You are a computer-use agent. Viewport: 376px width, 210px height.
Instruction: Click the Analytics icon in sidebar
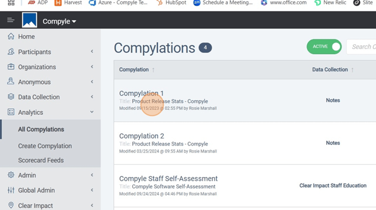11,112
